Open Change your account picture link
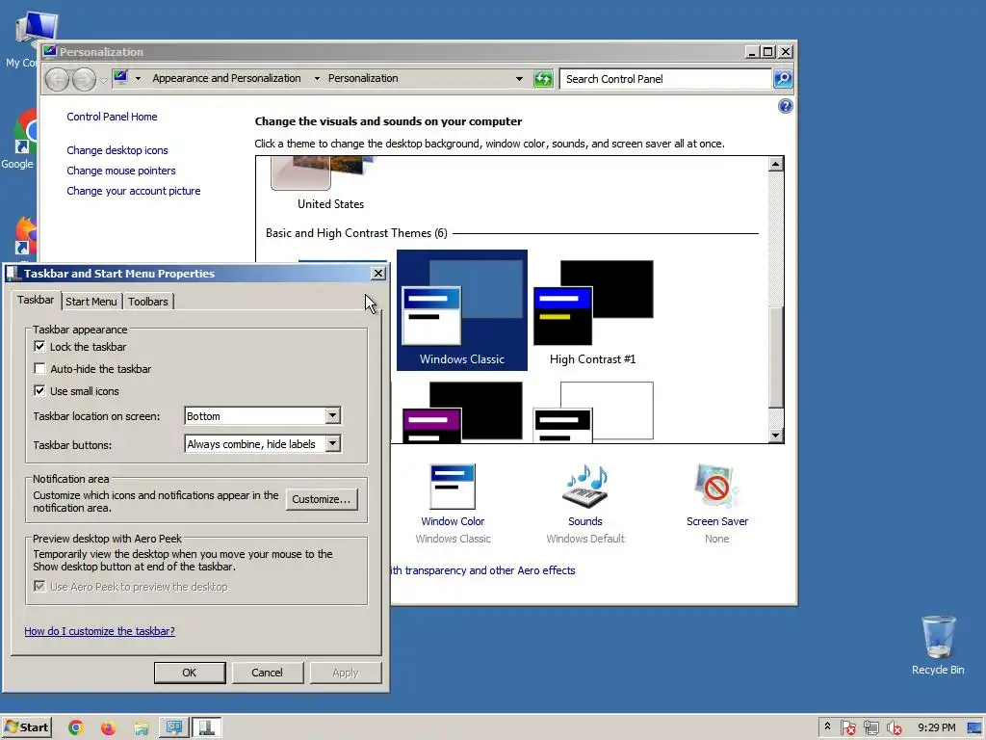This screenshot has width=986, height=740. (x=133, y=191)
